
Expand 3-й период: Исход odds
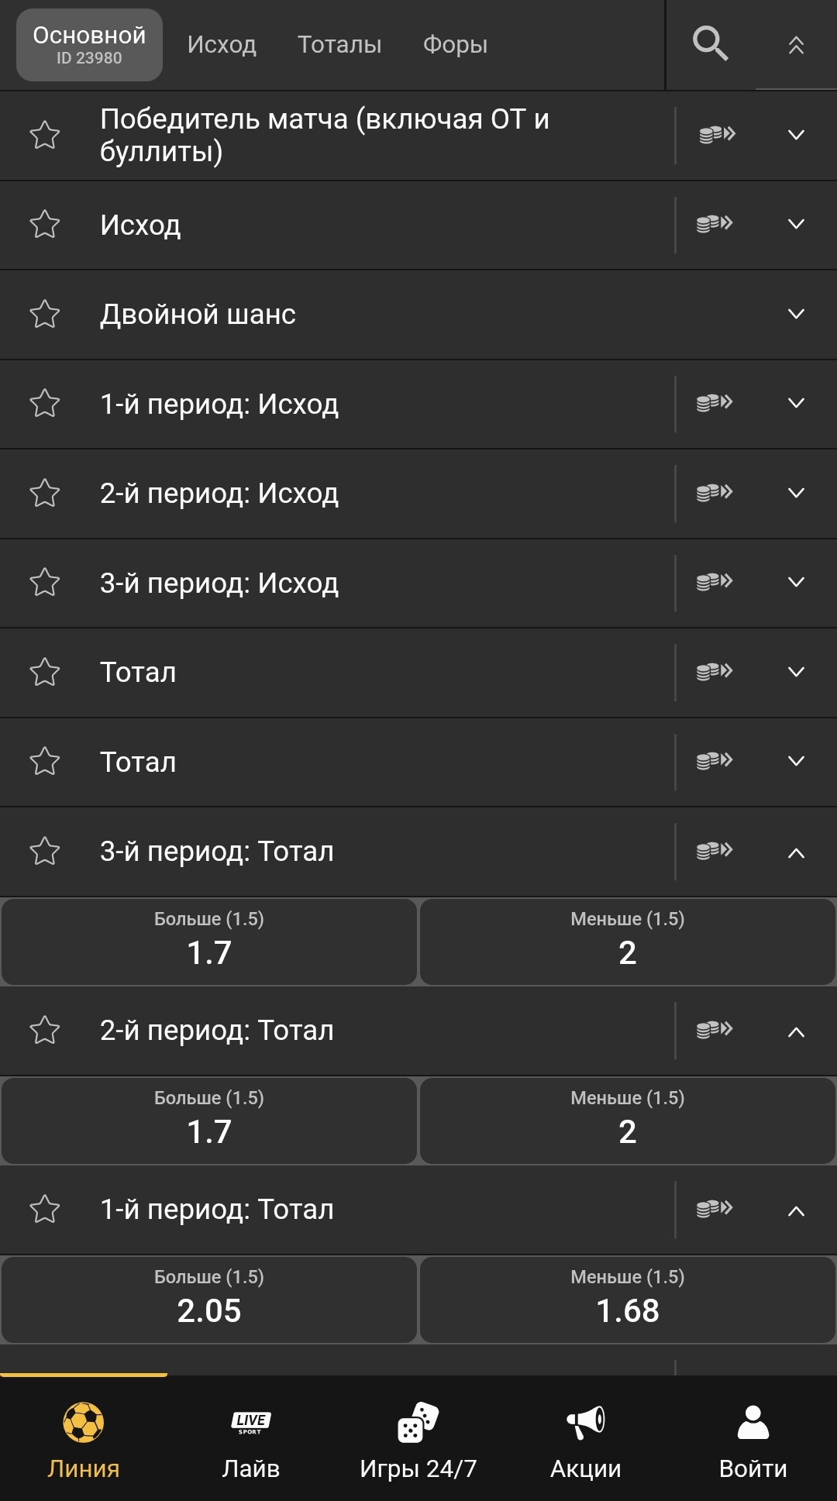(x=796, y=582)
